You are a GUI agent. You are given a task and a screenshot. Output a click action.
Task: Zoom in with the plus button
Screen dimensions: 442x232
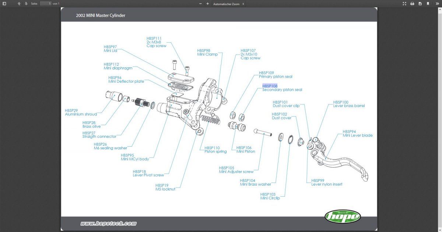(207, 4)
